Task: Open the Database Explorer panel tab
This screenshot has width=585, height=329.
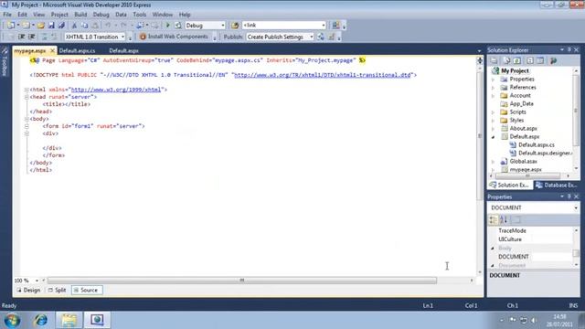Action: coord(557,185)
